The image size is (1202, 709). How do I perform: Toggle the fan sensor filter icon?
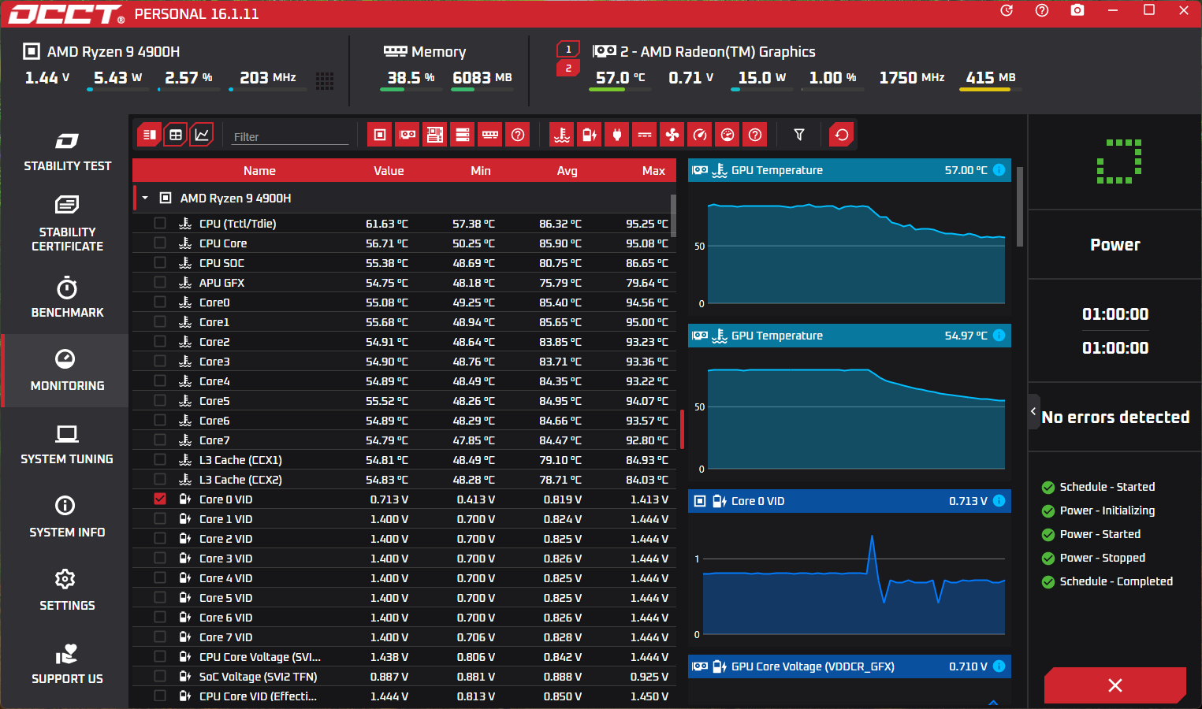point(672,135)
